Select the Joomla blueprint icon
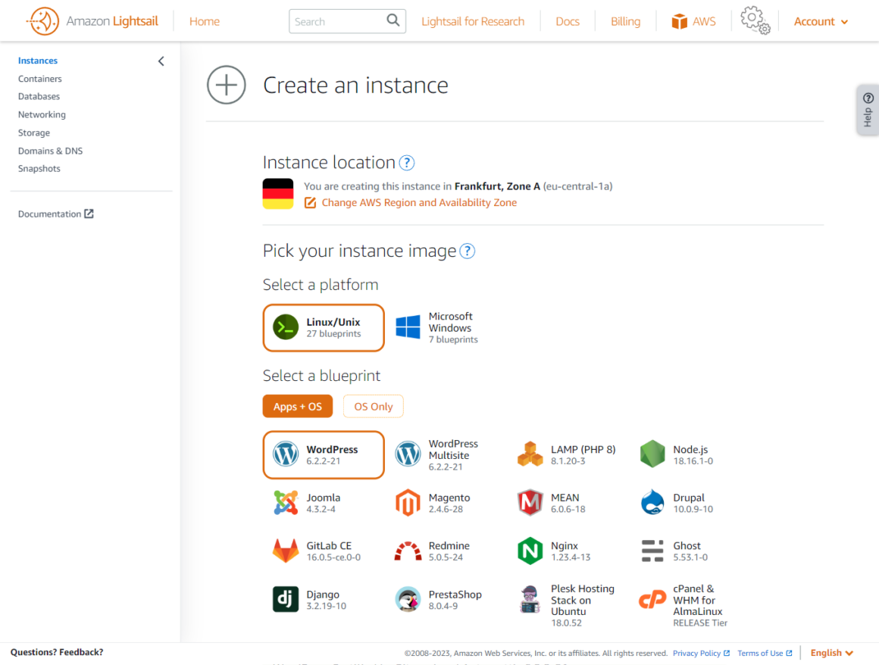Image resolution: width=879 pixels, height=665 pixels. 286,503
